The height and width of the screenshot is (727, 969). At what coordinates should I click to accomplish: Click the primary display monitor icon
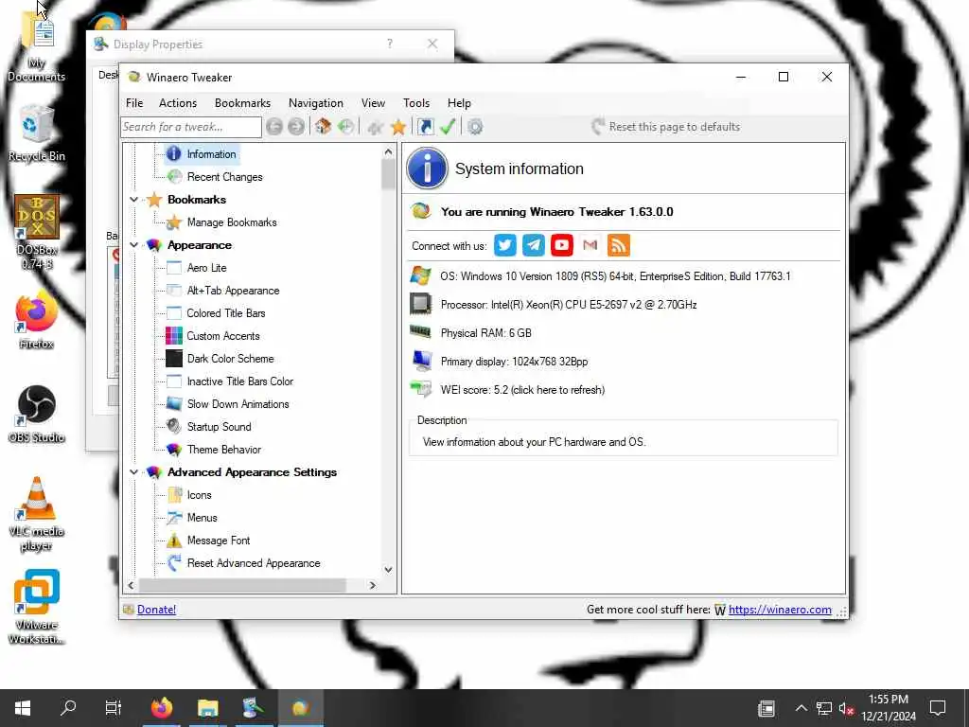coord(421,361)
